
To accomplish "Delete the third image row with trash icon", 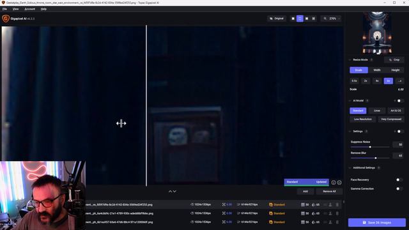I will [337, 222].
